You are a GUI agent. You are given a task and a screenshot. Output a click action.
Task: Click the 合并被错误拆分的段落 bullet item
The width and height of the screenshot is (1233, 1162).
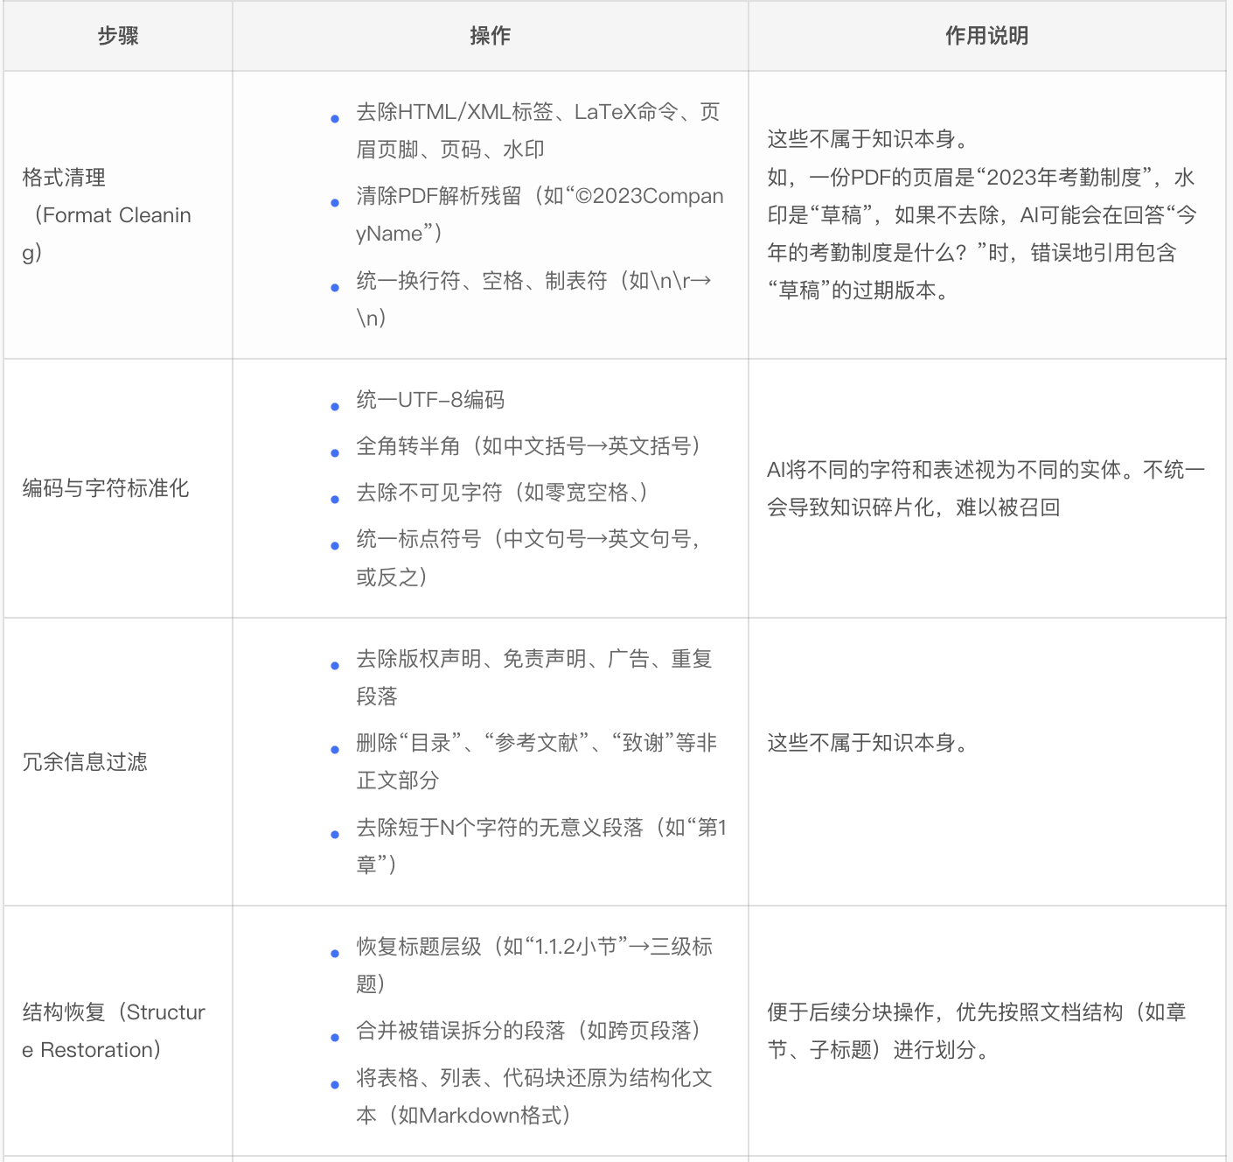tap(528, 1031)
